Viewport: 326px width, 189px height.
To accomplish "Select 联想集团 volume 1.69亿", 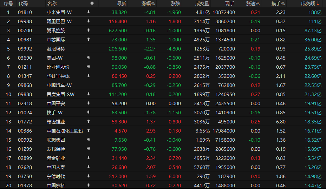I will (x=202, y=140).
